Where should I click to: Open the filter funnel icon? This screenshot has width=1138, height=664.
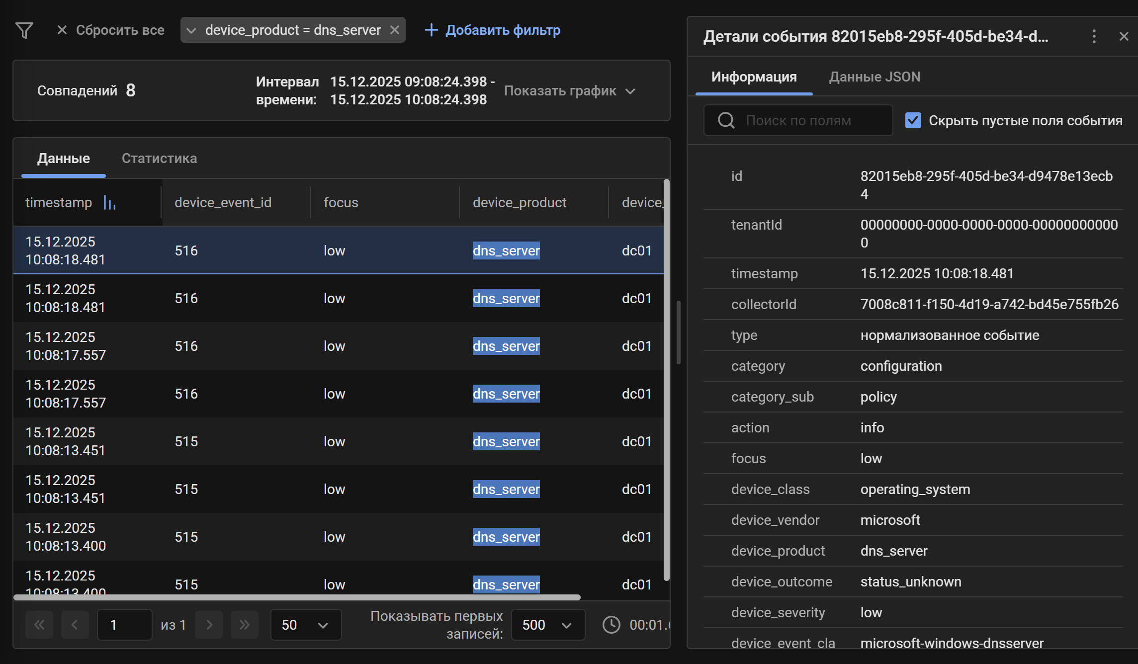tap(24, 30)
